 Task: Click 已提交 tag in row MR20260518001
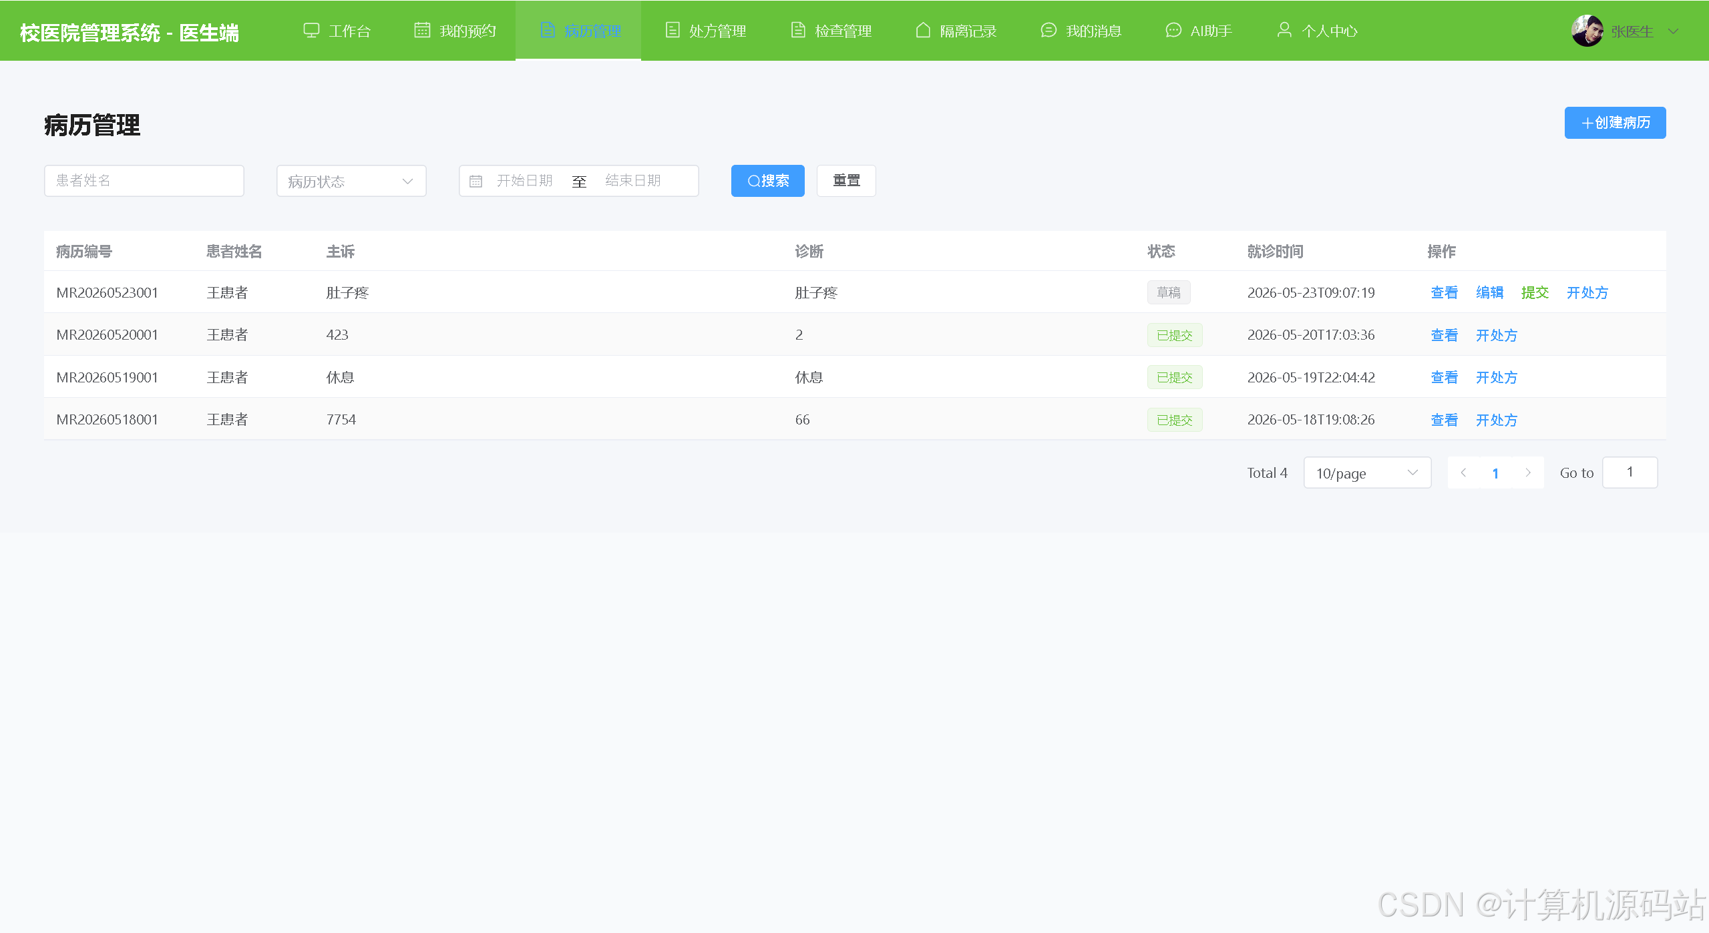point(1175,420)
